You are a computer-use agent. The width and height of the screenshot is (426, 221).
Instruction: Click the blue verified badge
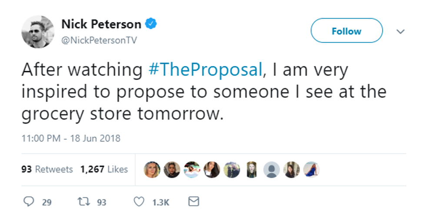pyautogui.click(x=151, y=24)
